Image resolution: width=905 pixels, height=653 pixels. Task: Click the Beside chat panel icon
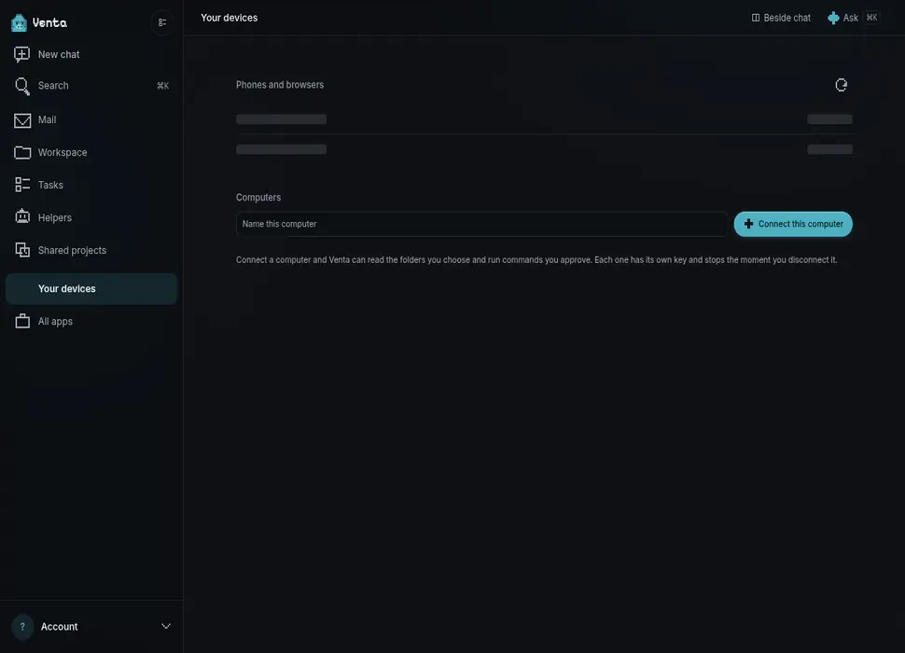tap(756, 18)
